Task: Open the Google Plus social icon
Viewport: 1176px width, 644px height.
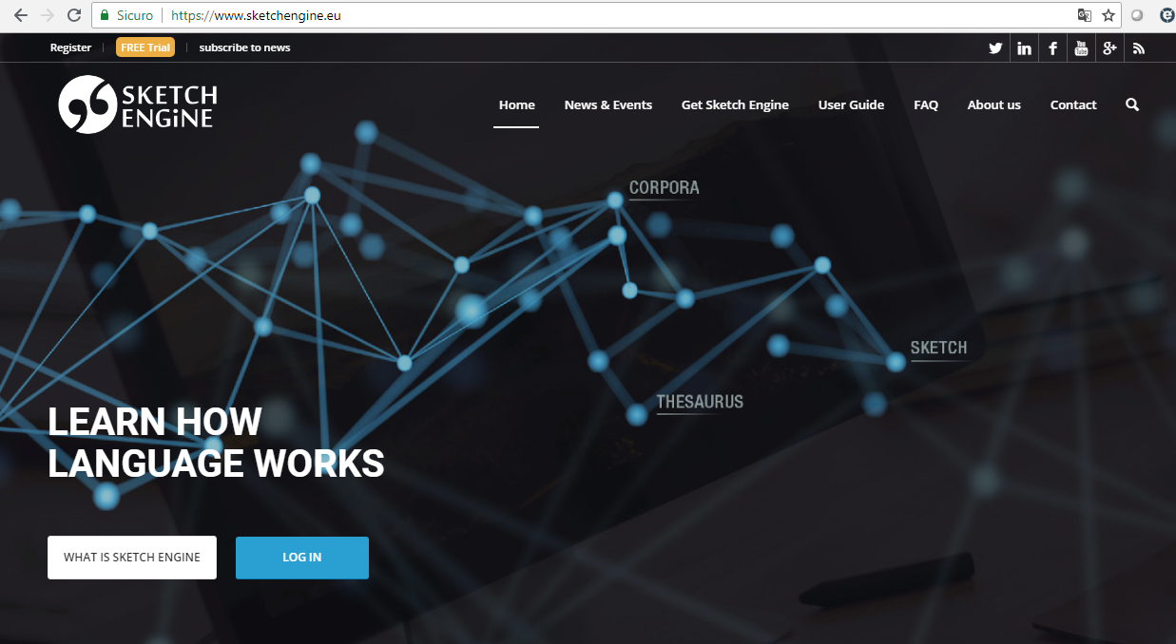Action: coord(1109,48)
